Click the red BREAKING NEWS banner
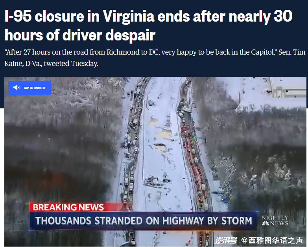Image resolution: width=308 pixels, height=247 pixels. (76, 207)
